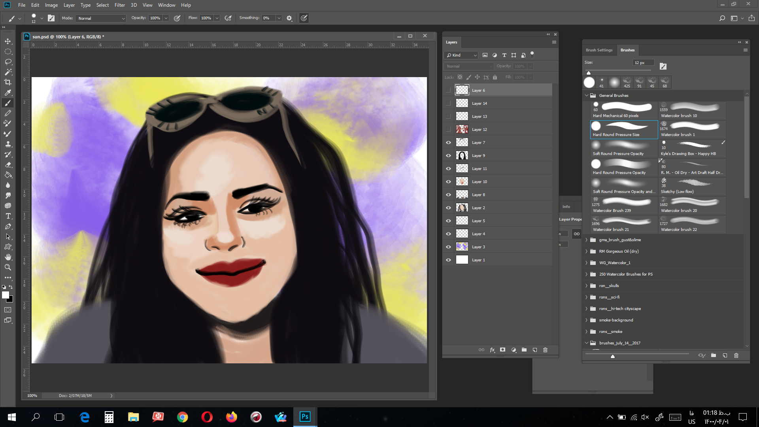Hide Layer 9 visibility eye
The width and height of the screenshot is (759, 427).
click(448, 155)
